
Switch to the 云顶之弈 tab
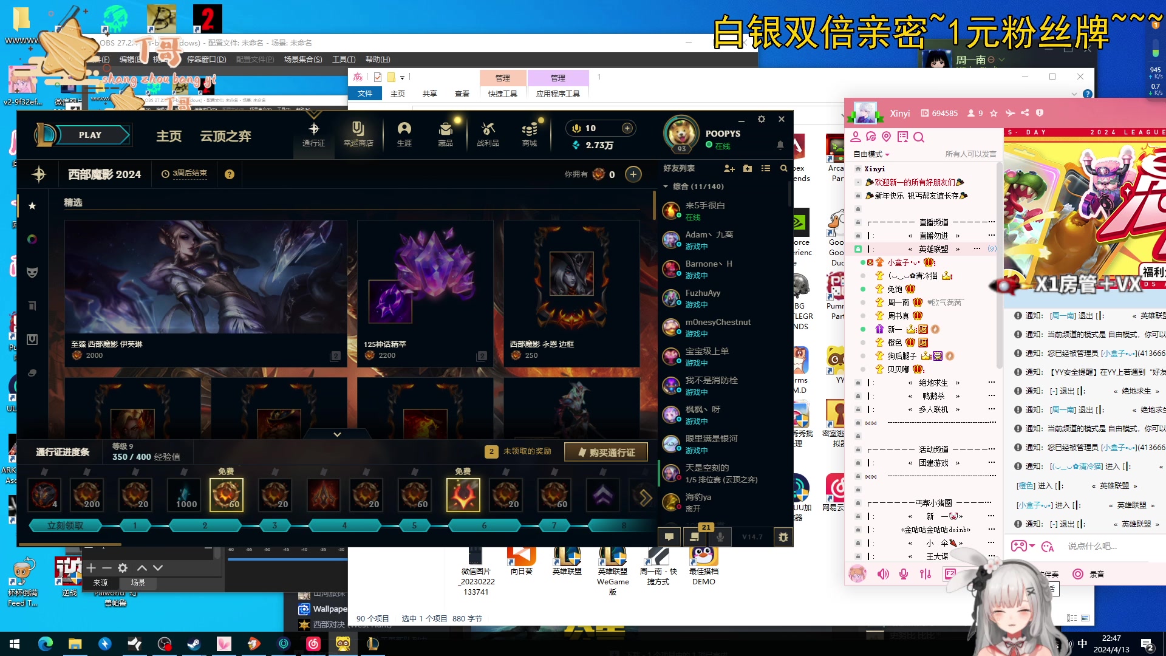225,136
